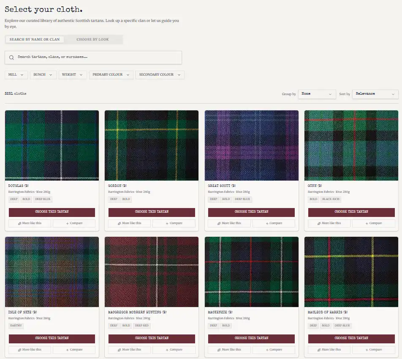
Task: Click More like this under MacLeod of Harris
Action: click(329, 350)
